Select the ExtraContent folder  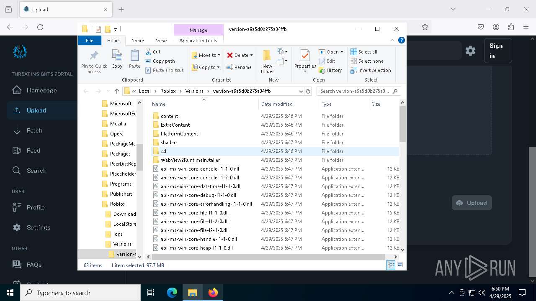point(175,125)
